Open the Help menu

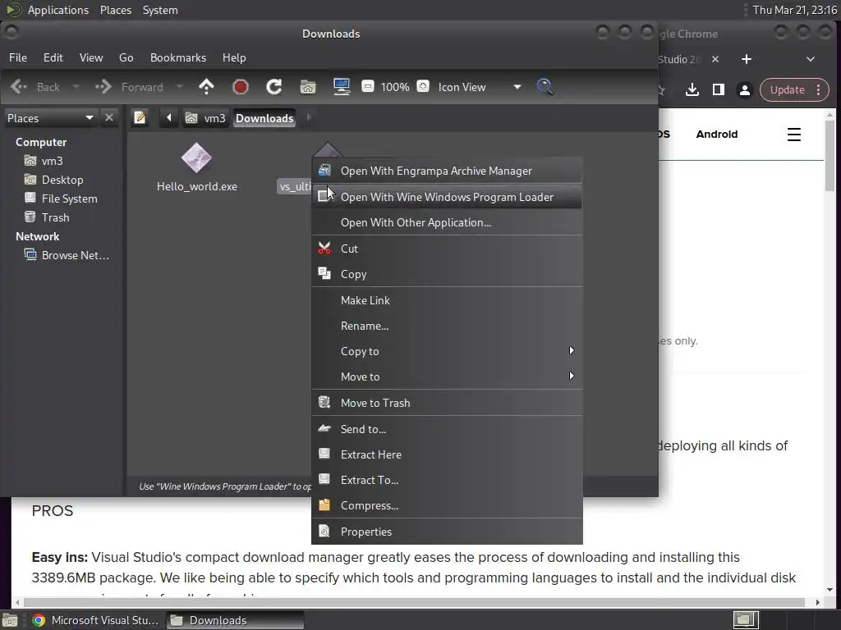(234, 57)
